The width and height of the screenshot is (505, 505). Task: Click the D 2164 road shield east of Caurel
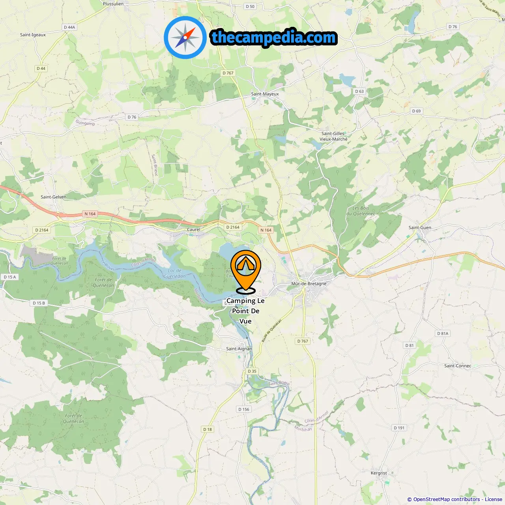pyautogui.click(x=233, y=227)
